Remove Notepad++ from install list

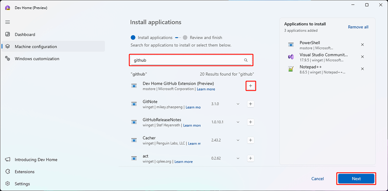click(362, 69)
